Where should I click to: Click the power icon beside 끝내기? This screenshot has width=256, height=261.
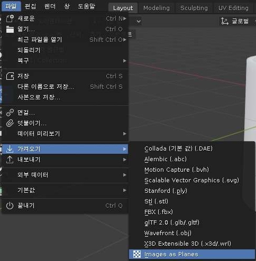pos(10,206)
